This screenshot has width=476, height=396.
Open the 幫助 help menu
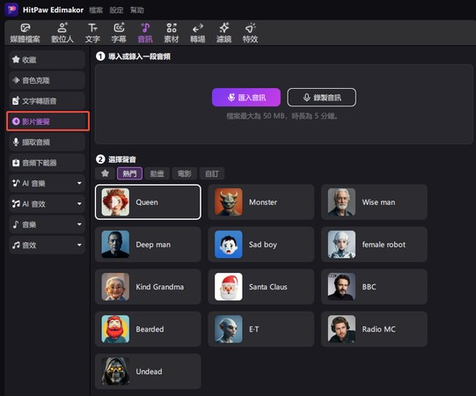pos(137,10)
